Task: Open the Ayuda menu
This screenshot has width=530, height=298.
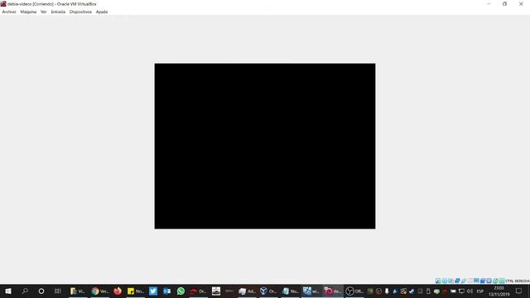Action: click(x=102, y=12)
